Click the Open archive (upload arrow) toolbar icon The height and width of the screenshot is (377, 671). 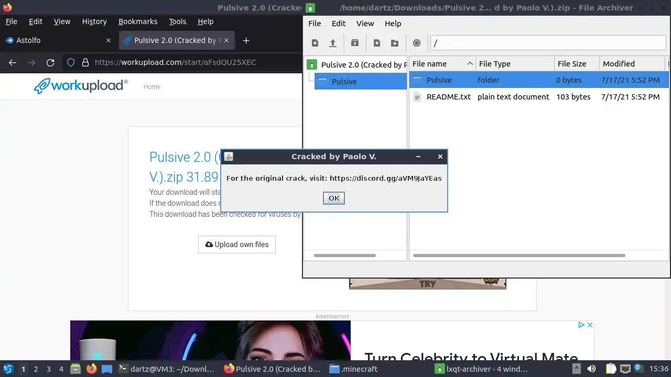332,43
